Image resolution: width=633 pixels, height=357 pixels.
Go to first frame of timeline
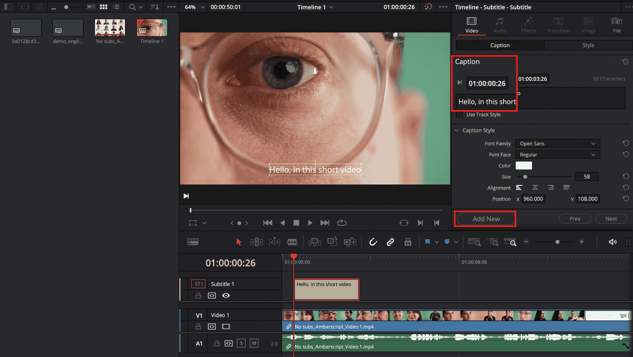coord(268,223)
